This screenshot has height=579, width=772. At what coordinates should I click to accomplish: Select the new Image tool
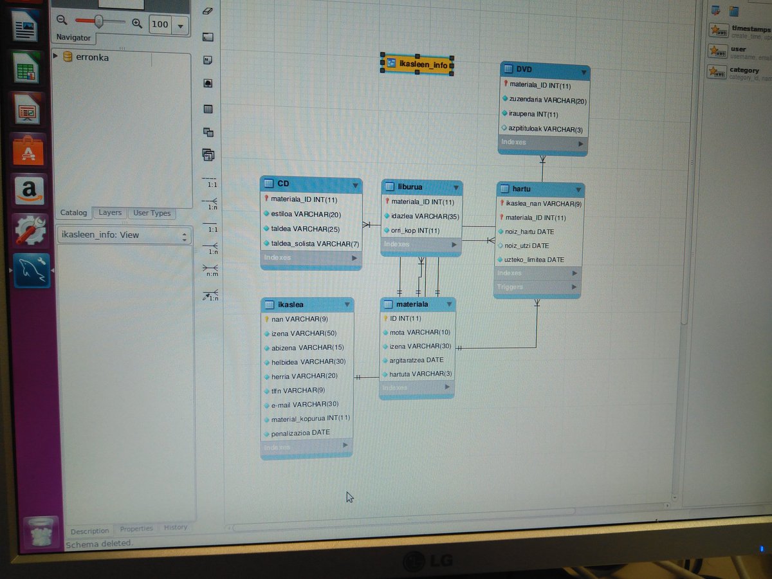coord(207,84)
